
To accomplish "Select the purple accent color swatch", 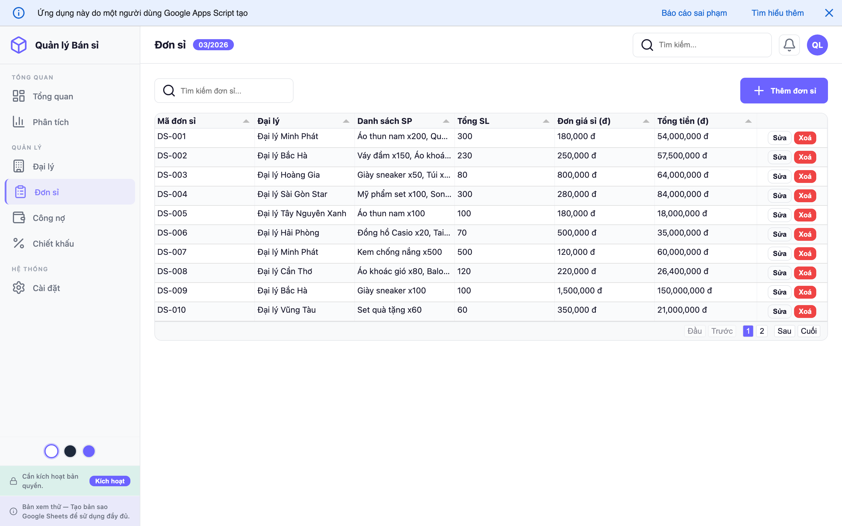I will point(89,451).
